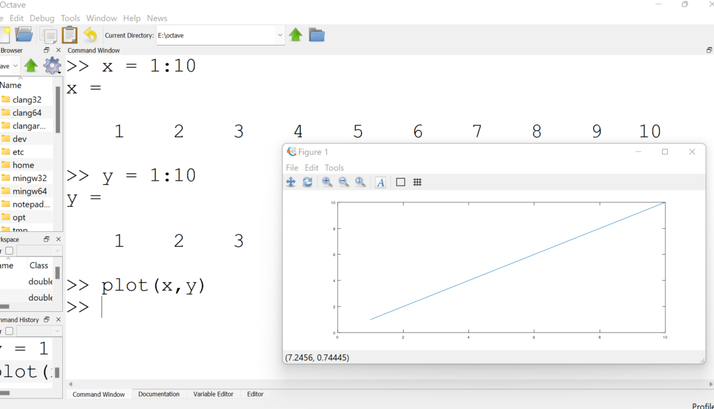Switch to the Editor tab

pyautogui.click(x=255, y=394)
